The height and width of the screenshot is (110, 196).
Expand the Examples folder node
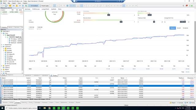pos(4,50)
